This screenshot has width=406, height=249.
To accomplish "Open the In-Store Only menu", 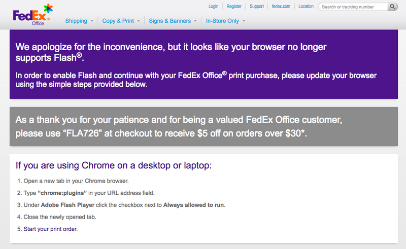I will point(222,21).
